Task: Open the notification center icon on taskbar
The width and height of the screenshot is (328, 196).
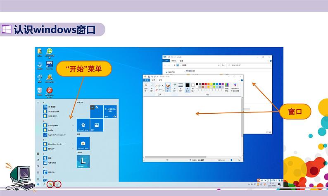Action: (279, 184)
